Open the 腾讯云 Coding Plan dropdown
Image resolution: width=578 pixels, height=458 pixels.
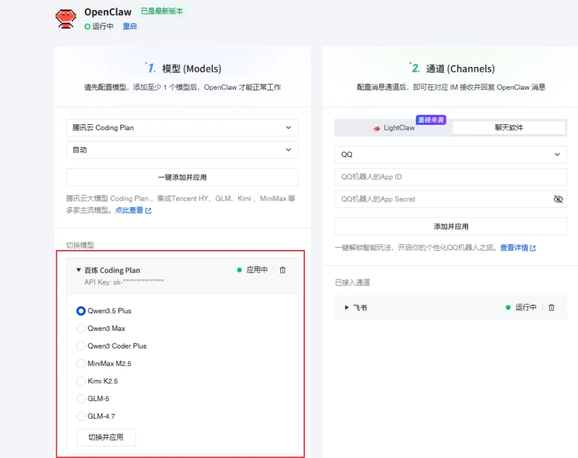tap(182, 128)
